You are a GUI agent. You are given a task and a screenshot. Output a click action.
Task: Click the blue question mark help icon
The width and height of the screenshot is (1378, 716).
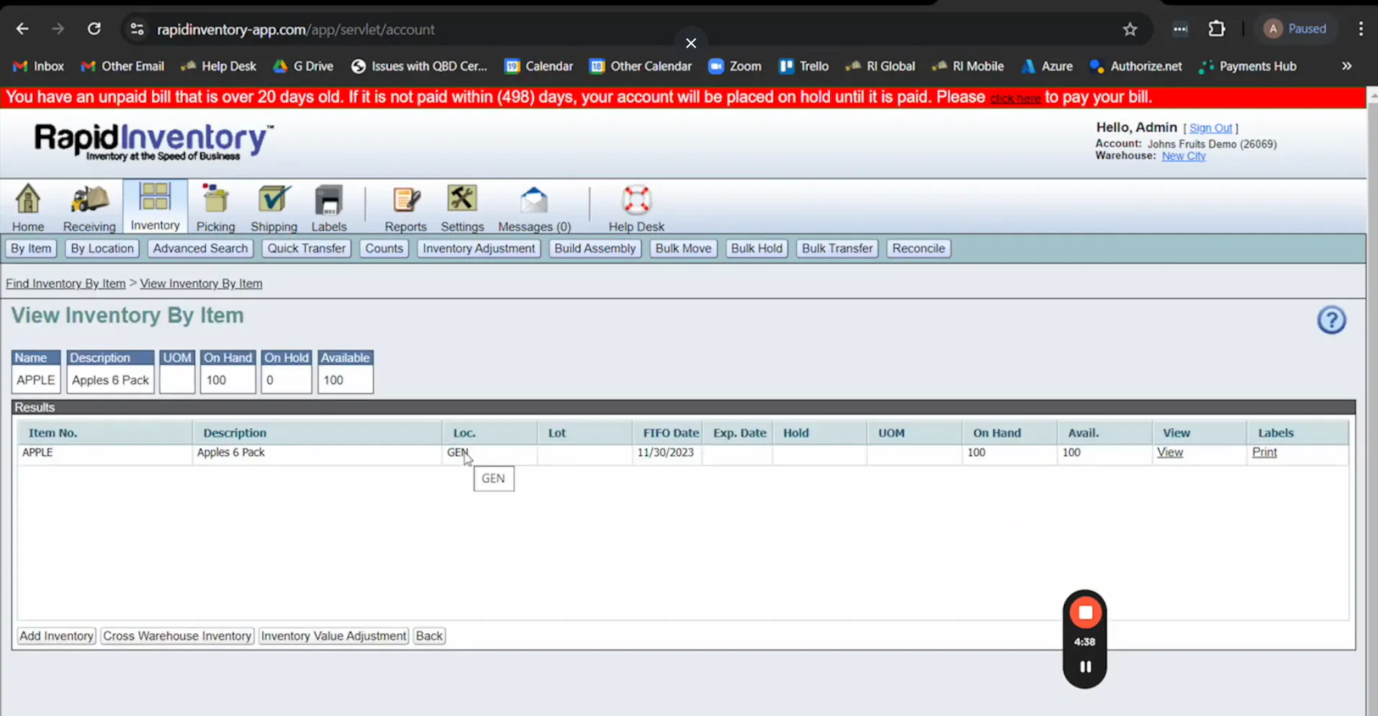(x=1331, y=320)
